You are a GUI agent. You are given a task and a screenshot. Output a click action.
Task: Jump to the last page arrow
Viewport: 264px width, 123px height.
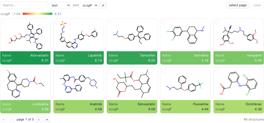click(x=47, y=119)
